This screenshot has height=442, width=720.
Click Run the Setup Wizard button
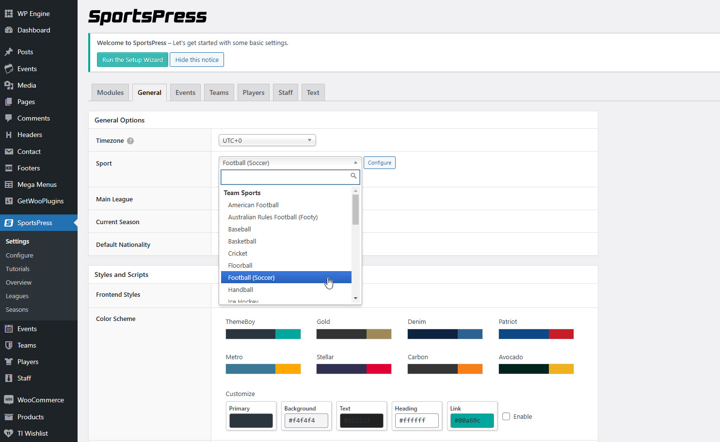132,60
